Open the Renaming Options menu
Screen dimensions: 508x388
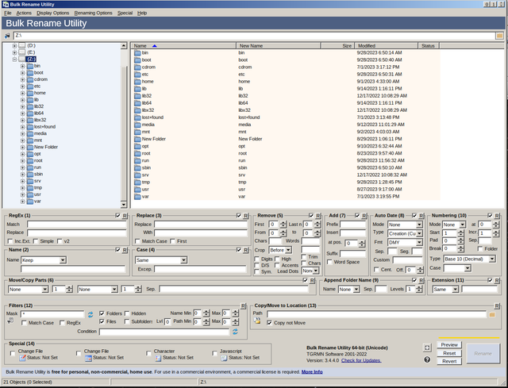coord(94,13)
